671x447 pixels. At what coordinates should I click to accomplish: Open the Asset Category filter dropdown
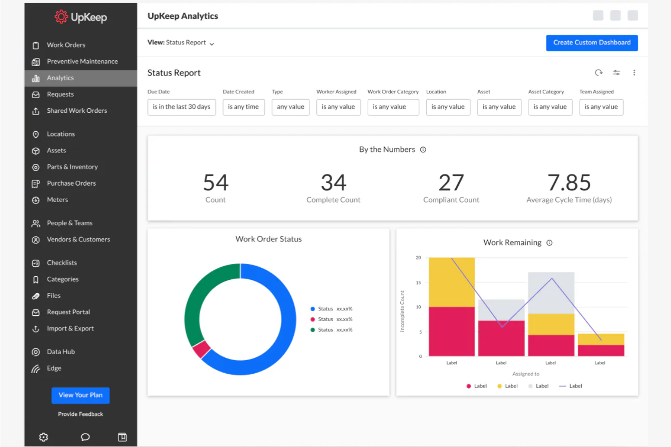point(550,107)
